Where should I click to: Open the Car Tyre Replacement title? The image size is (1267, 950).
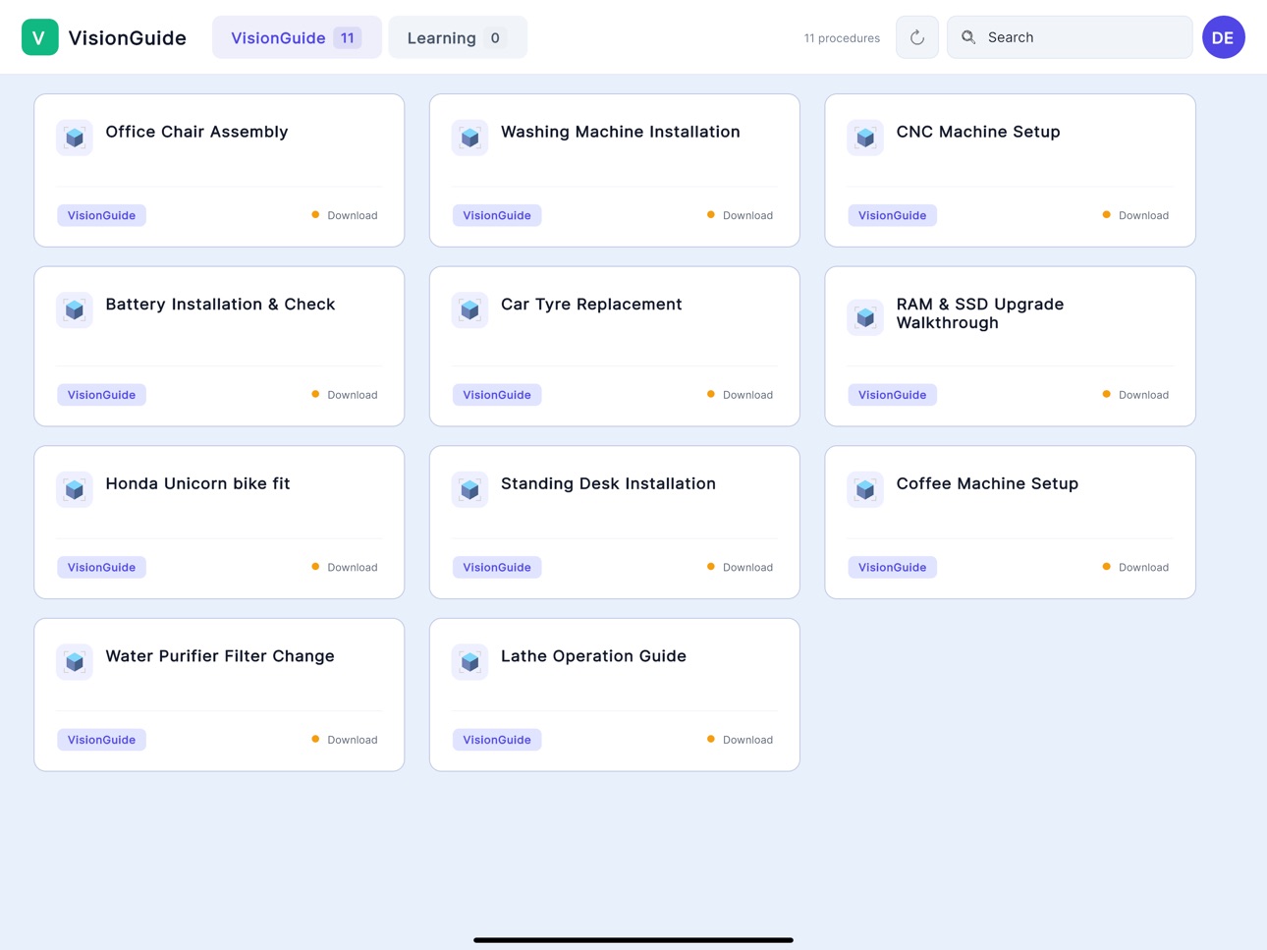pyautogui.click(x=591, y=305)
